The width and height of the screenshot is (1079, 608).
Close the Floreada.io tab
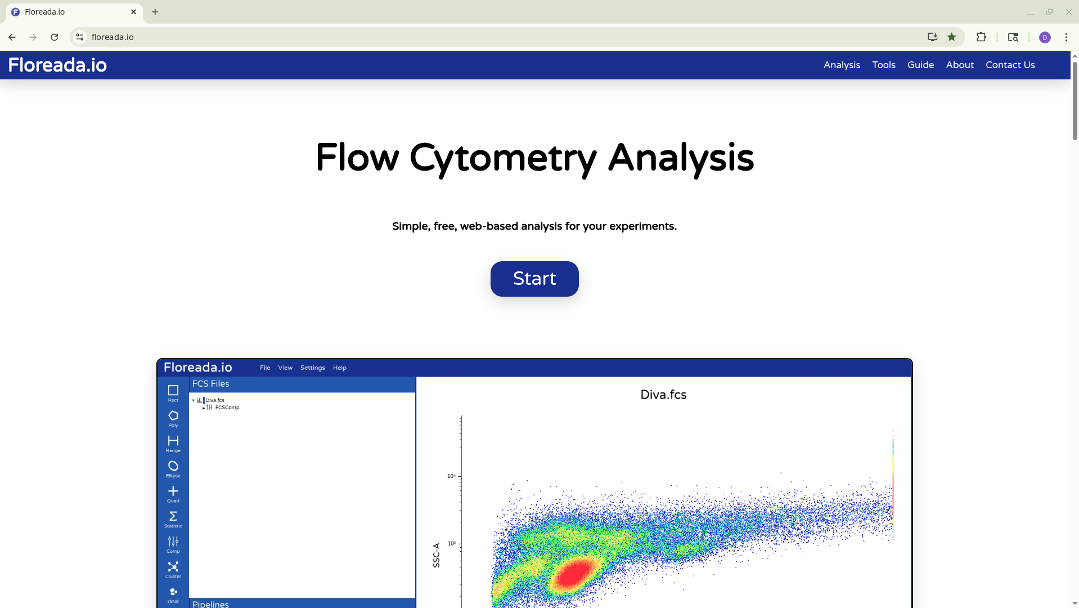pyautogui.click(x=133, y=12)
